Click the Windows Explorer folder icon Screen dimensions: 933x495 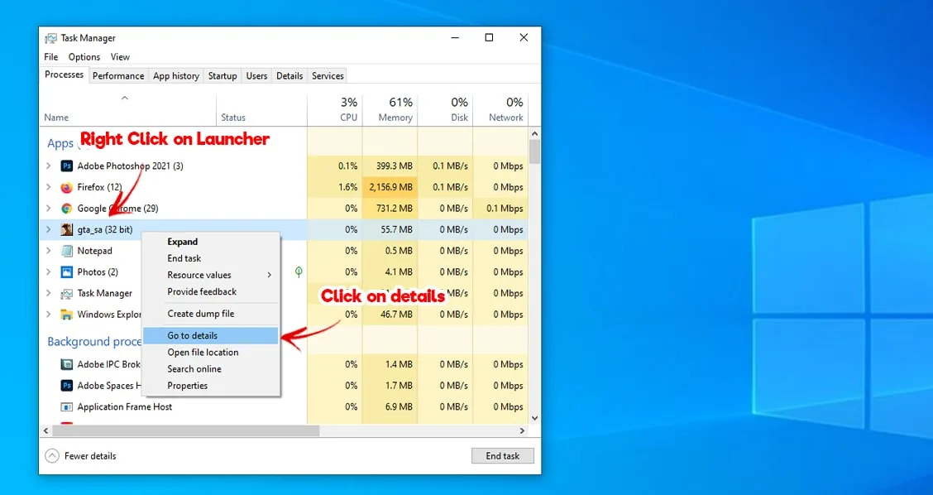(x=67, y=314)
